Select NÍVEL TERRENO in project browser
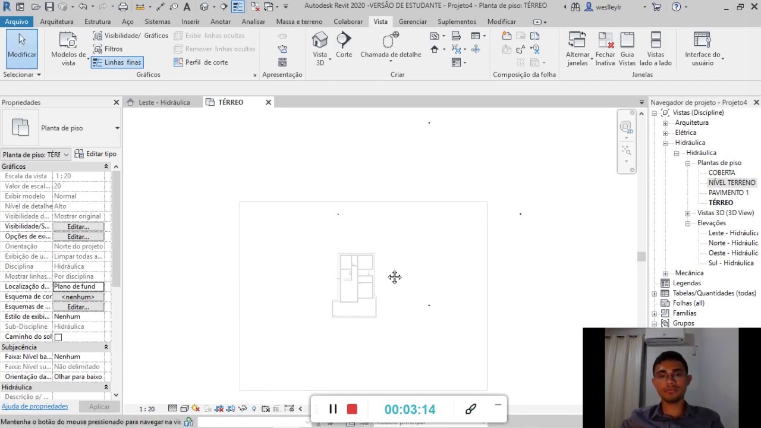Viewport: 761px width, 428px height. [x=732, y=183]
